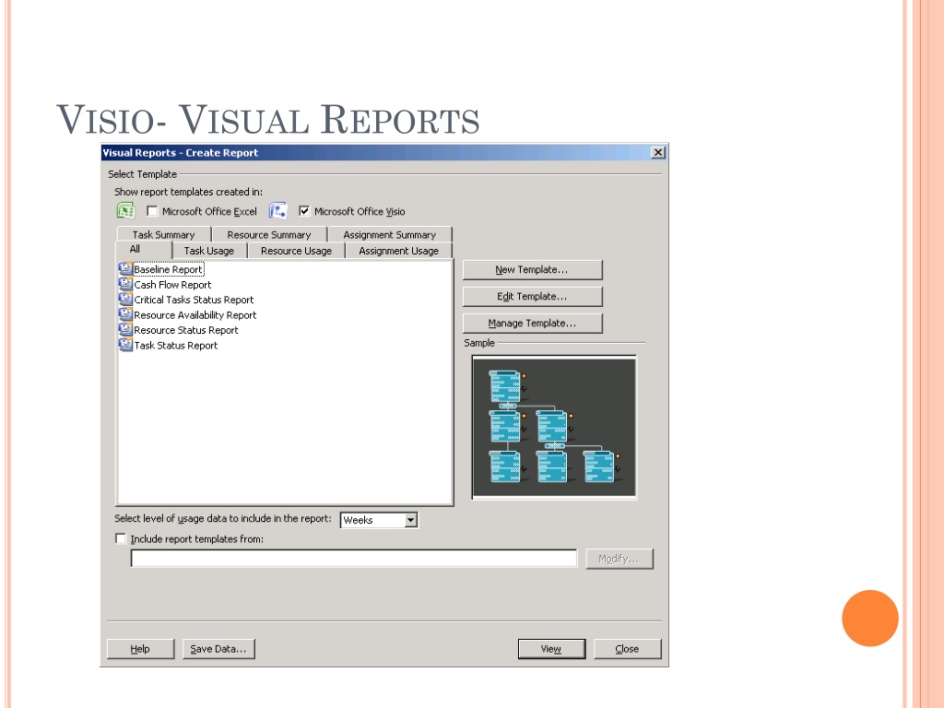Click the Cash Flow Report template icon
The height and width of the screenshot is (708, 944).
[125, 284]
